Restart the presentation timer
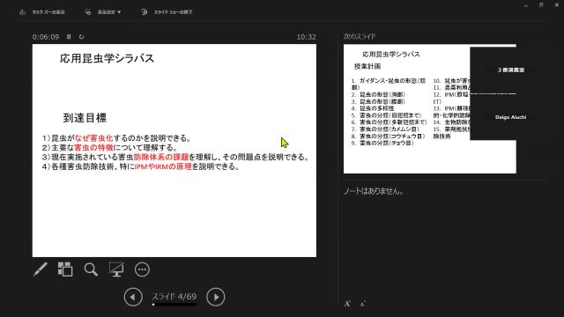 tap(81, 37)
